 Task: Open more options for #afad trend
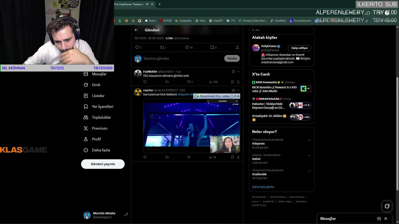309,156
